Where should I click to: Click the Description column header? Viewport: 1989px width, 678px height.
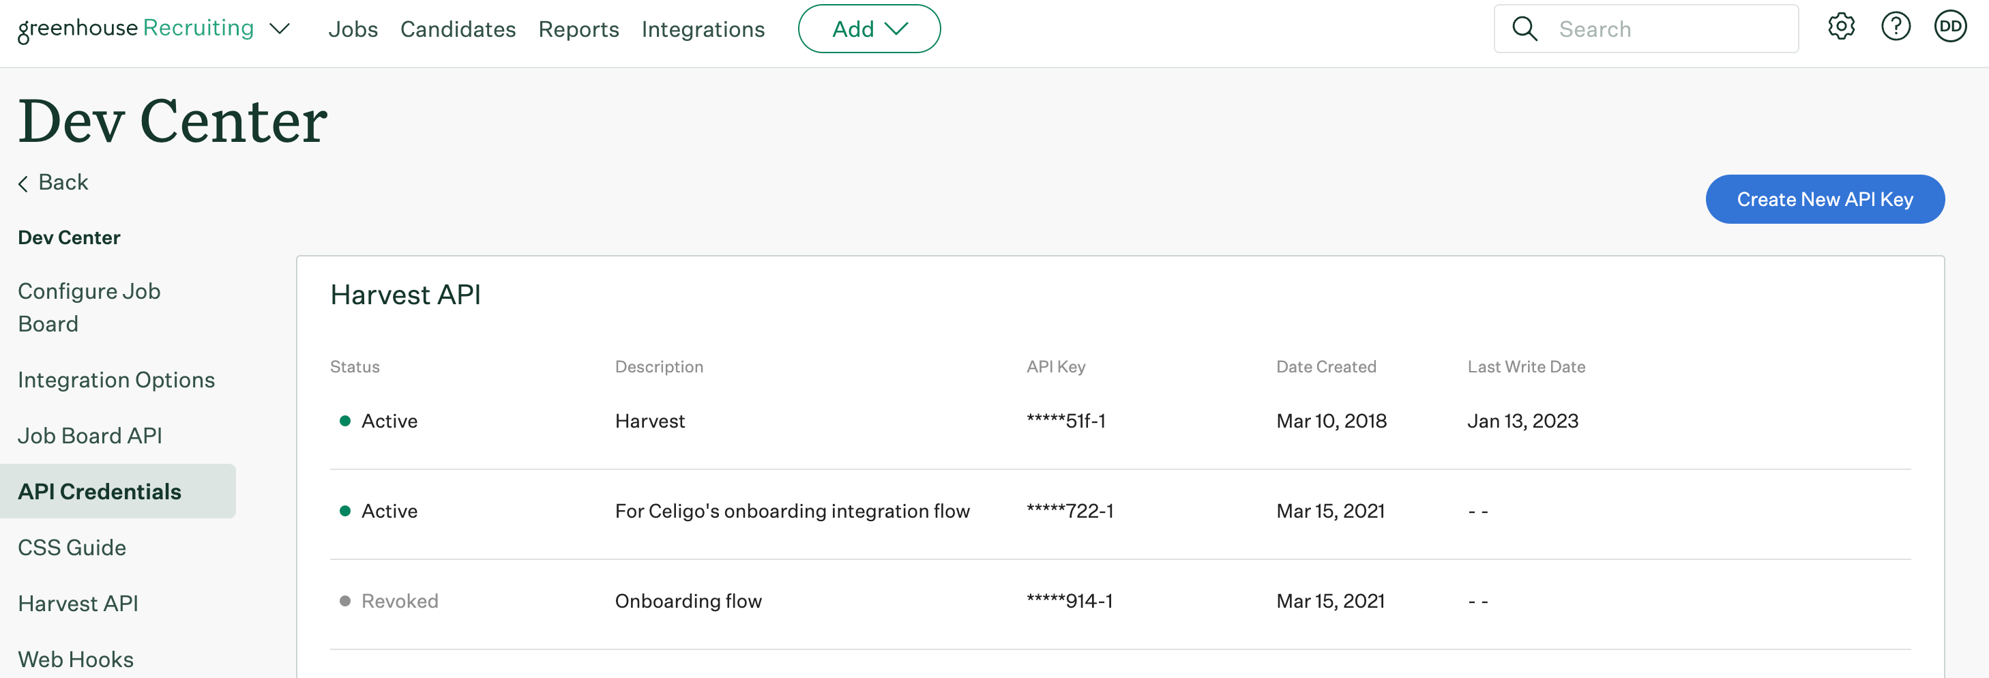pos(659,367)
